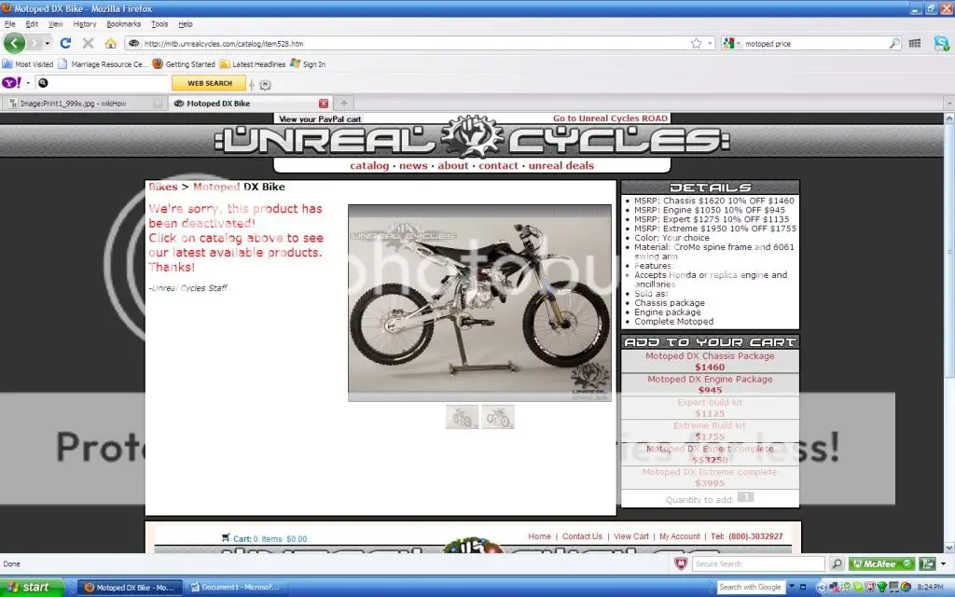This screenshot has height=597, width=955.
Task: Bookmark this page with the star icon
Action: pyautogui.click(x=696, y=43)
